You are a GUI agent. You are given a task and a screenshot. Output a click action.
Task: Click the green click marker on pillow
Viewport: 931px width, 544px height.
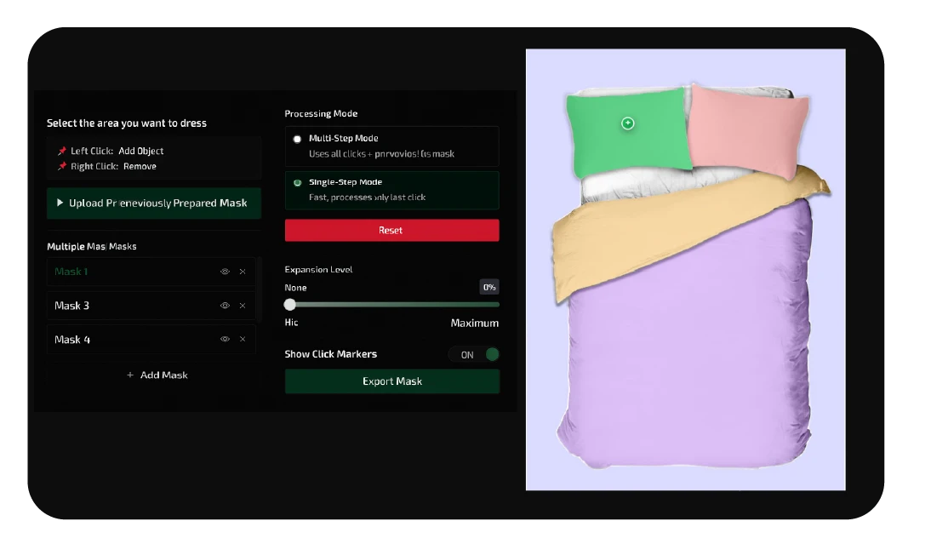pyautogui.click(x=628, y=123)
